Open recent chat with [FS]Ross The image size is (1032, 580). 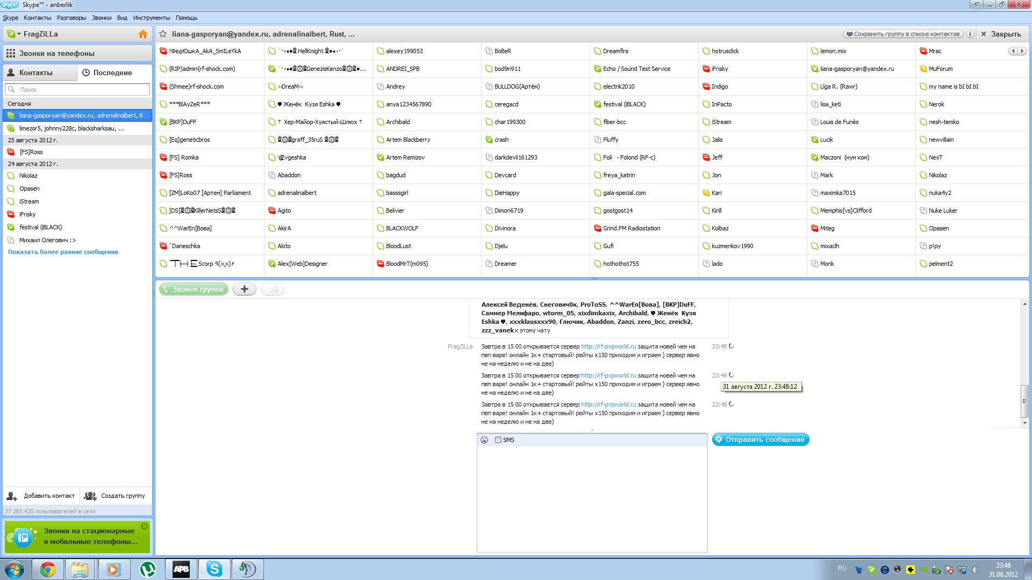pos(77,152)
